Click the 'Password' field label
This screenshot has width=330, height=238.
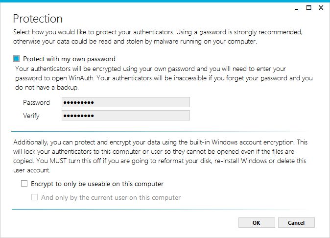(x=36, y=102)
